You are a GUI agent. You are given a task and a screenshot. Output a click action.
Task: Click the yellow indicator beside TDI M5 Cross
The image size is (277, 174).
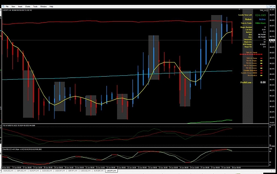tap(261, 68)
